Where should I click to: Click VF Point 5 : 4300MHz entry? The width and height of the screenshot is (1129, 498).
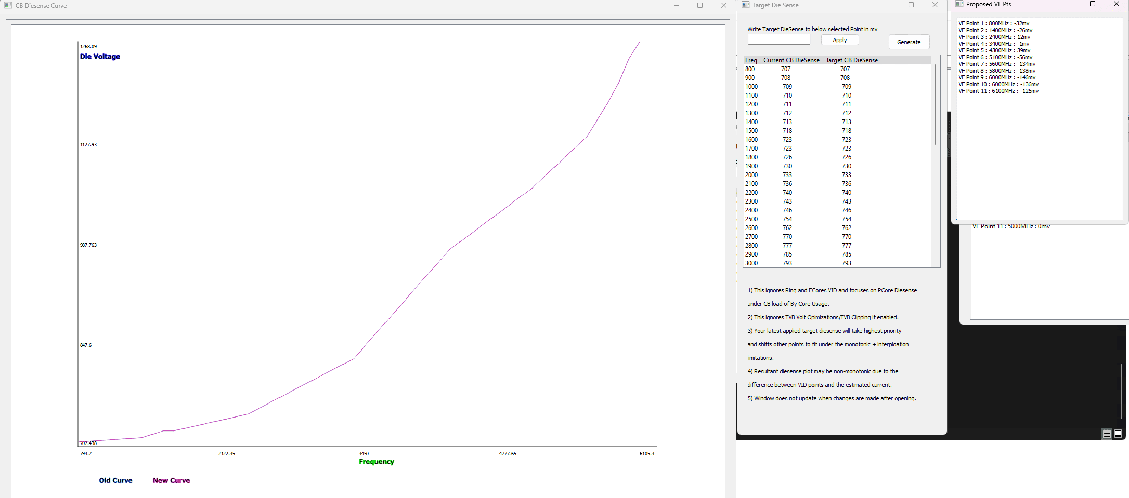click(994, 50)
